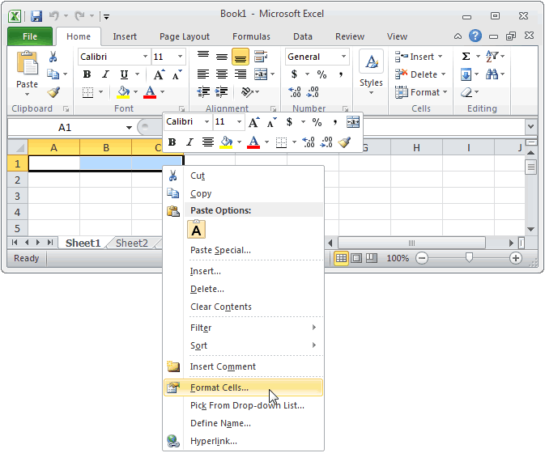Image resolution: width=545 pixels, height=453 pixels.
Task: Click Decrease Decimal in ribbon Number group
Action: 313,92
